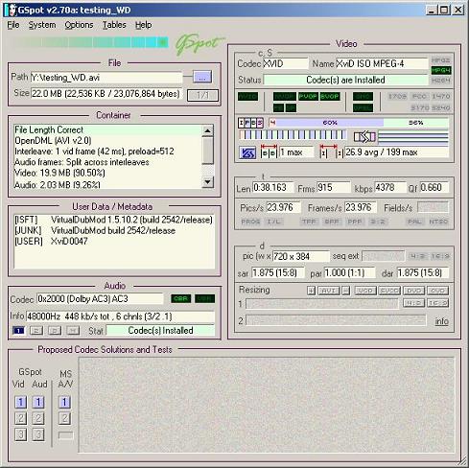
Task: Click the VCD resizing preset button
Action: pyautogui.click(x=365, y=291)
